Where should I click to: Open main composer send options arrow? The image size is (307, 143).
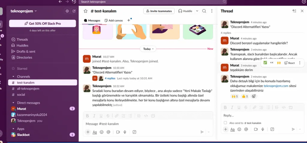point(209,132)
